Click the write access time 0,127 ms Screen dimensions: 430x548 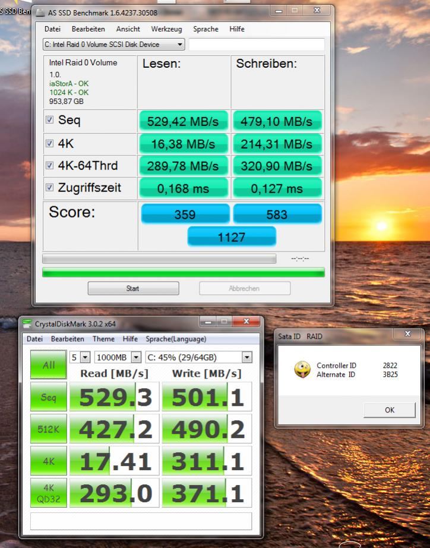coord(277,188)
